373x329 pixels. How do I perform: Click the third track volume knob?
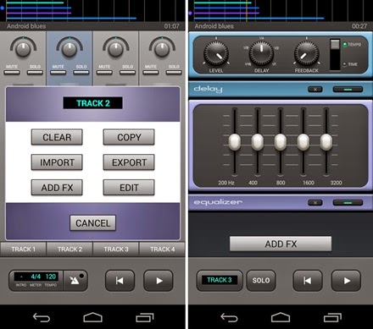tap(116, 49)
